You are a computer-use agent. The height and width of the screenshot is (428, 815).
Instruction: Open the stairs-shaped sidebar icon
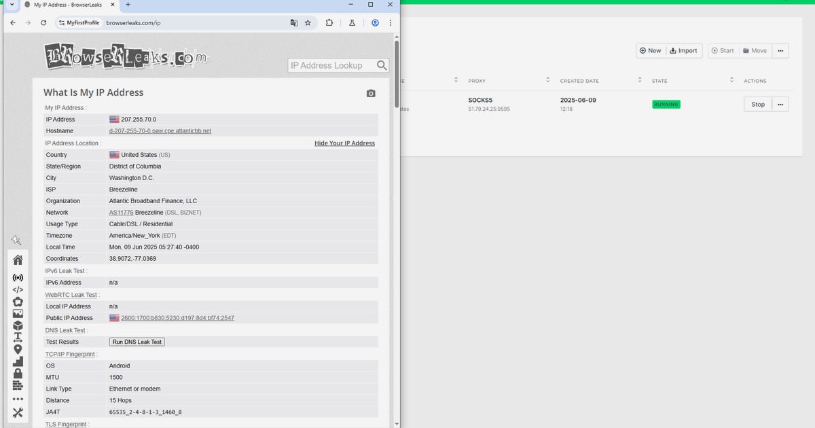tap(18, 361)
